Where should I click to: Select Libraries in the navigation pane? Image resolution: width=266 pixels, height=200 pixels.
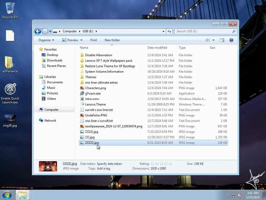pyautogui.click(x=50, y=77)
